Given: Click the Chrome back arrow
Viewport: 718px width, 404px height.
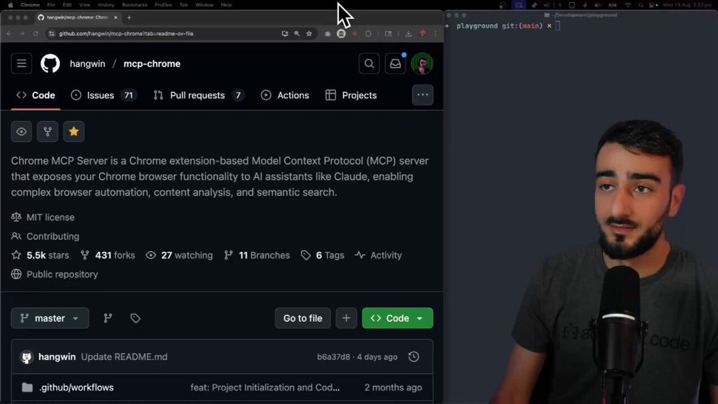Looking at the screenshot, I should tap(9, 34).
